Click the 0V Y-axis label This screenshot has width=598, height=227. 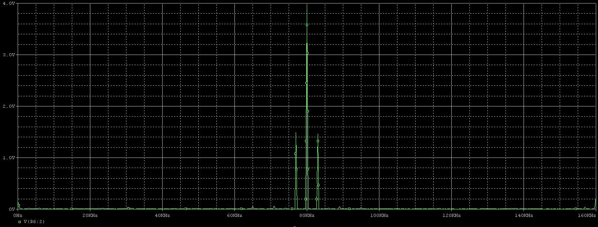(x=11, y=209)
